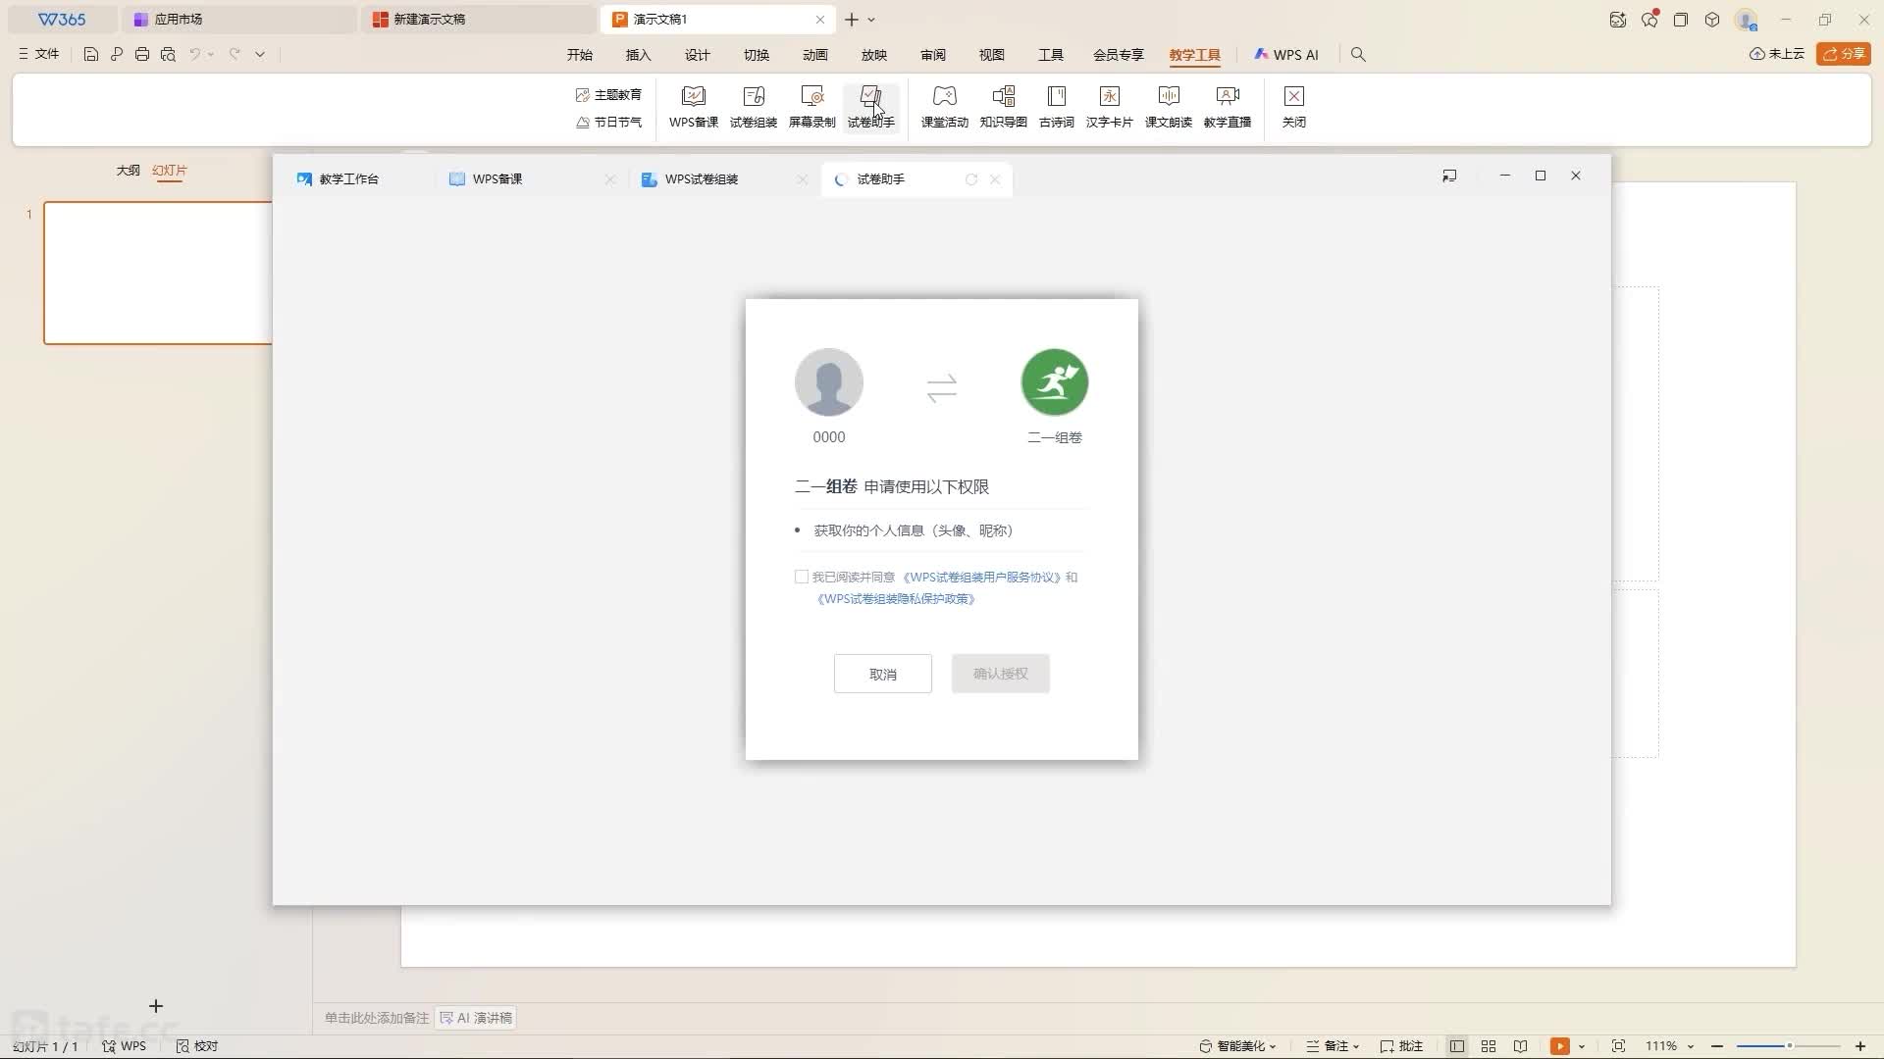Open the 汉字卡片 Chinese character cards tool
Screen dimensions: 1884x1059
(x=1110, y=106)
